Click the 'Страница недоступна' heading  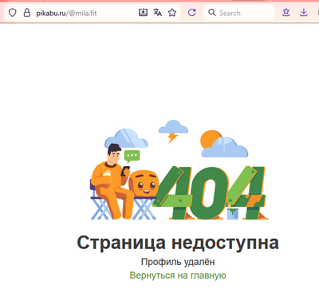click(178, 243)
